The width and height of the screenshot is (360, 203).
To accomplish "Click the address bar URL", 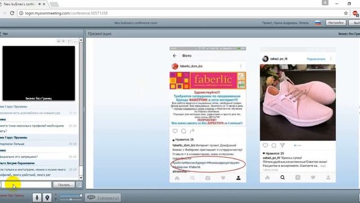I will click(66, 13).
